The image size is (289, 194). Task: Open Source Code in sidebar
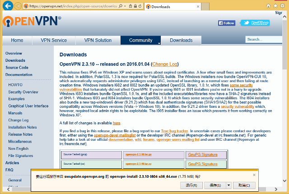(17, 68)
